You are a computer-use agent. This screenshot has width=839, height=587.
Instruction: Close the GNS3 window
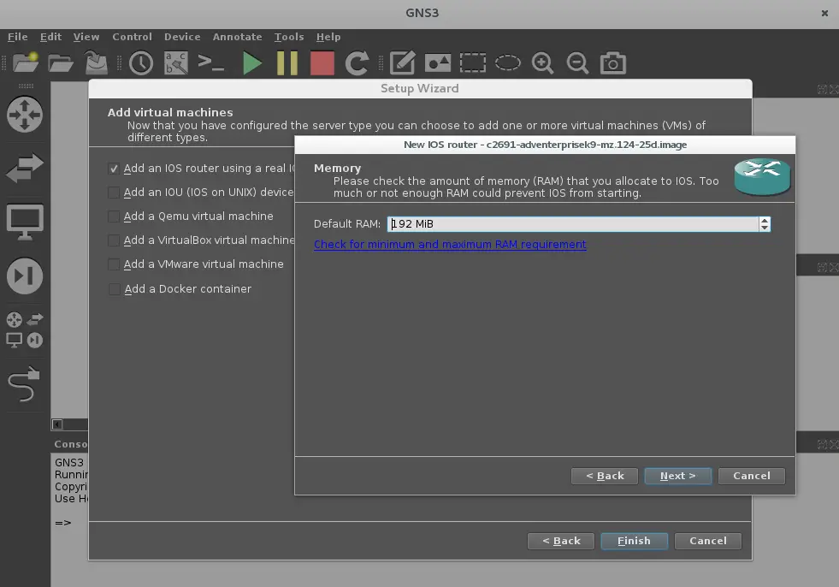pyautogui.click(x=824, y=14)
